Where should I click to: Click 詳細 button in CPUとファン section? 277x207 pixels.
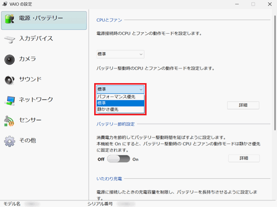point(243,105)
